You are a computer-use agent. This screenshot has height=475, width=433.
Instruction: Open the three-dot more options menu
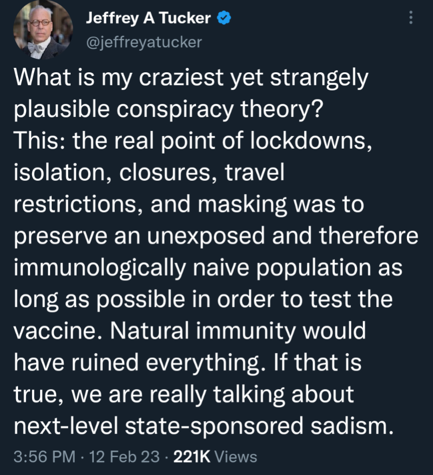coord(411,19)
